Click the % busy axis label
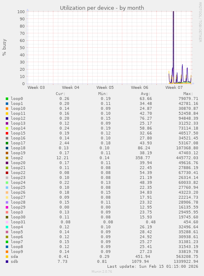Screen dimensions: 204x276 [x=4, y=47]
